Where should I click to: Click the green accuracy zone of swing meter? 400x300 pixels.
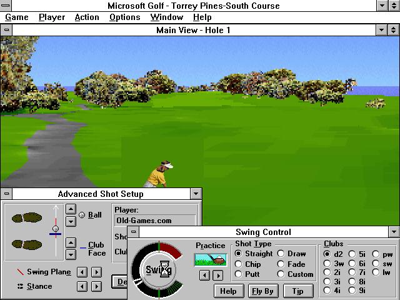coord(174,287)
